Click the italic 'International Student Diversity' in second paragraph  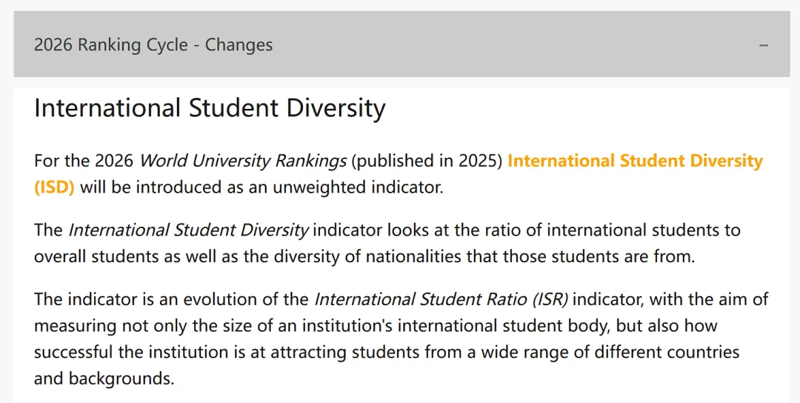189,230
